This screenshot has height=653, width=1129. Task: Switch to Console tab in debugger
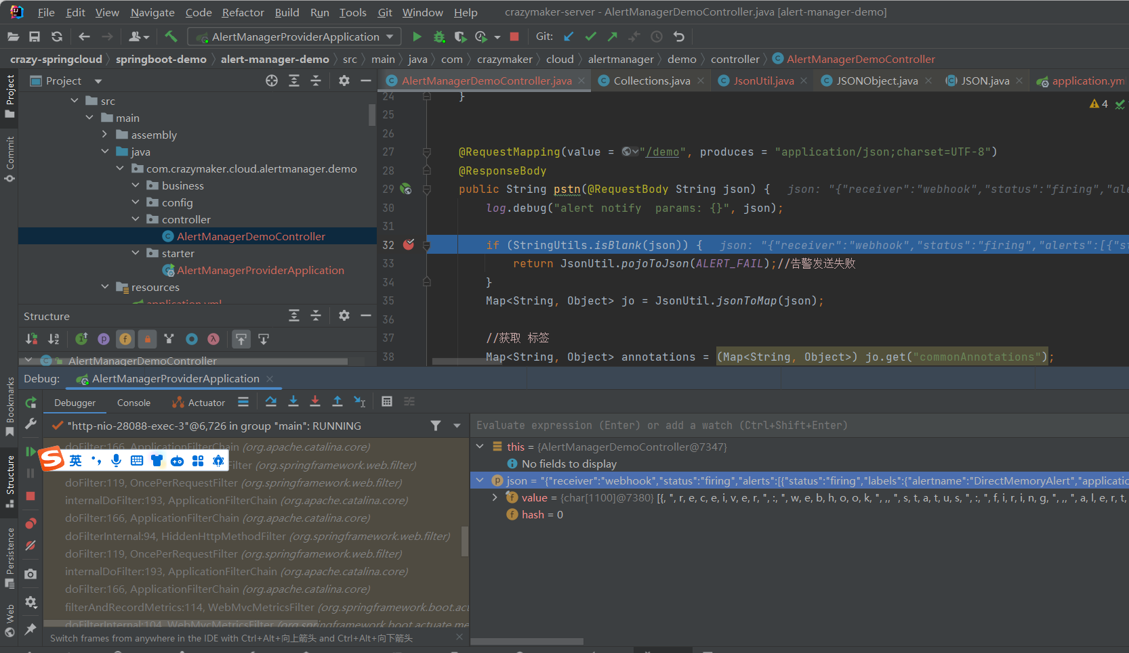click(134, 403)
